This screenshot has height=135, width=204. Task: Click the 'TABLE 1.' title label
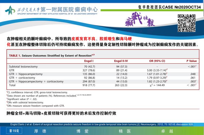(x=15, y=56)
